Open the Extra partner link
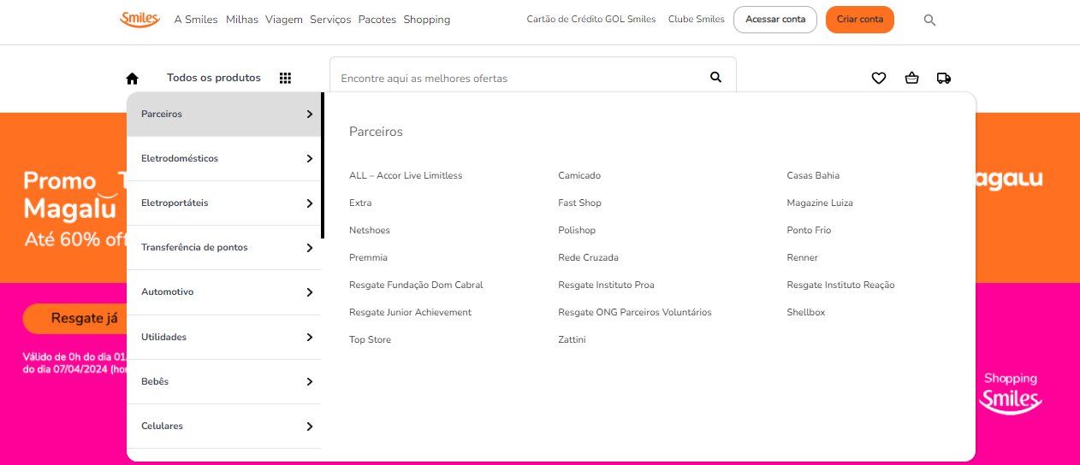Screen dimensions: 1080x465 click(x=360, y=203)
